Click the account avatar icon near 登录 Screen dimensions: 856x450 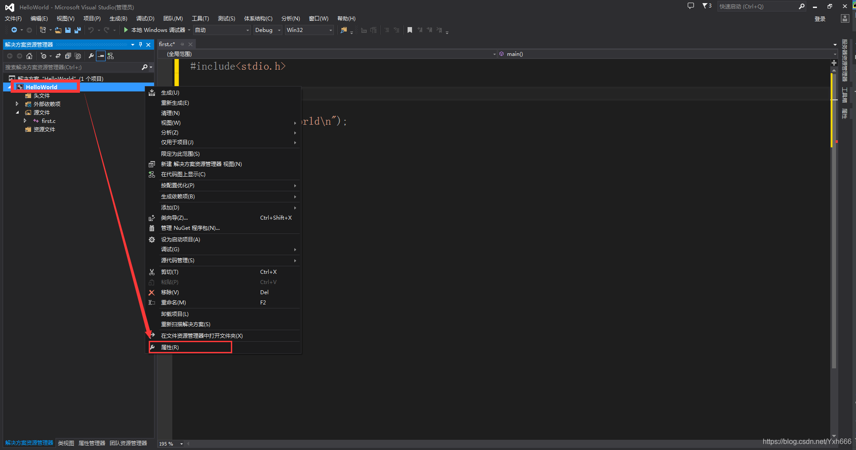tap(845, 18)
